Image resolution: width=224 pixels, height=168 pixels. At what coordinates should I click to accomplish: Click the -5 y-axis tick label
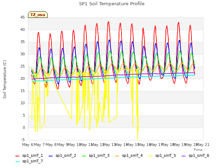[23, 140]
